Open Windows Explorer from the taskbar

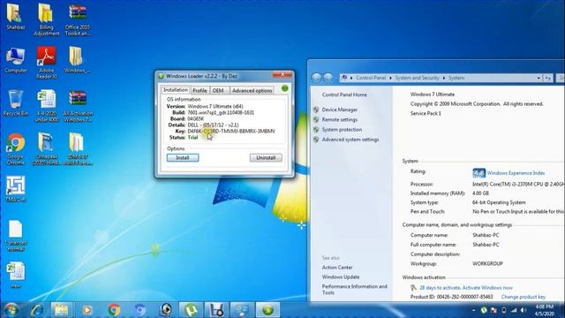coord(61,310)
